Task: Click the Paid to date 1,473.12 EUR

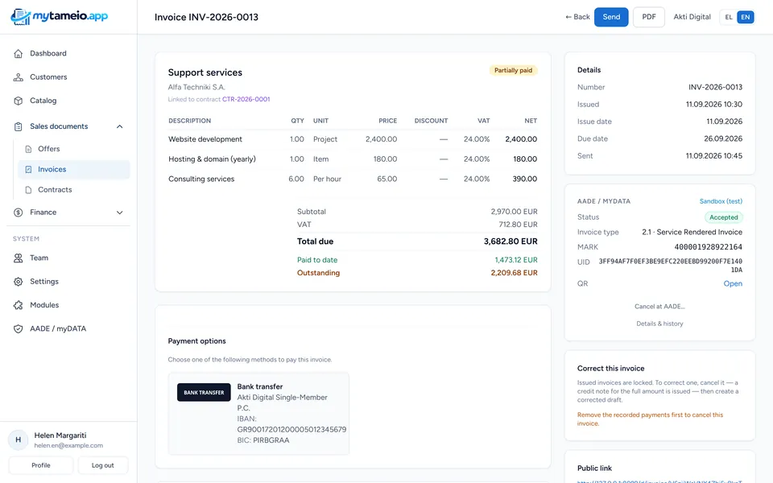Action: pos(516,260)
